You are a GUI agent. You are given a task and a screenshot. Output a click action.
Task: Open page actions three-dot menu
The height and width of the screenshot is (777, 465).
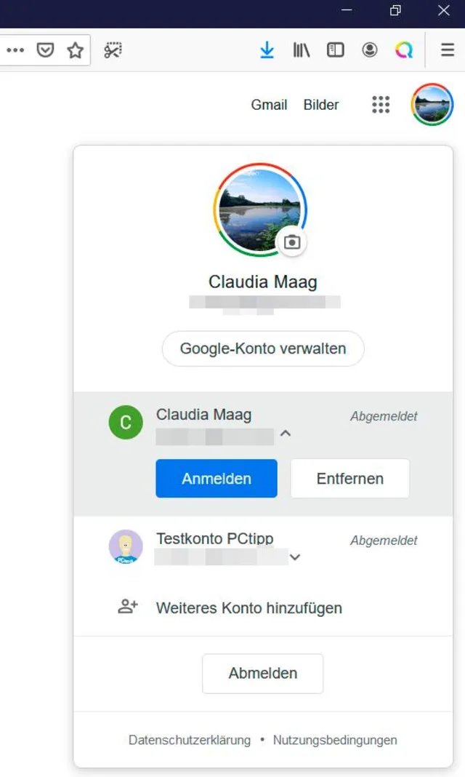(x=15, y=50)
